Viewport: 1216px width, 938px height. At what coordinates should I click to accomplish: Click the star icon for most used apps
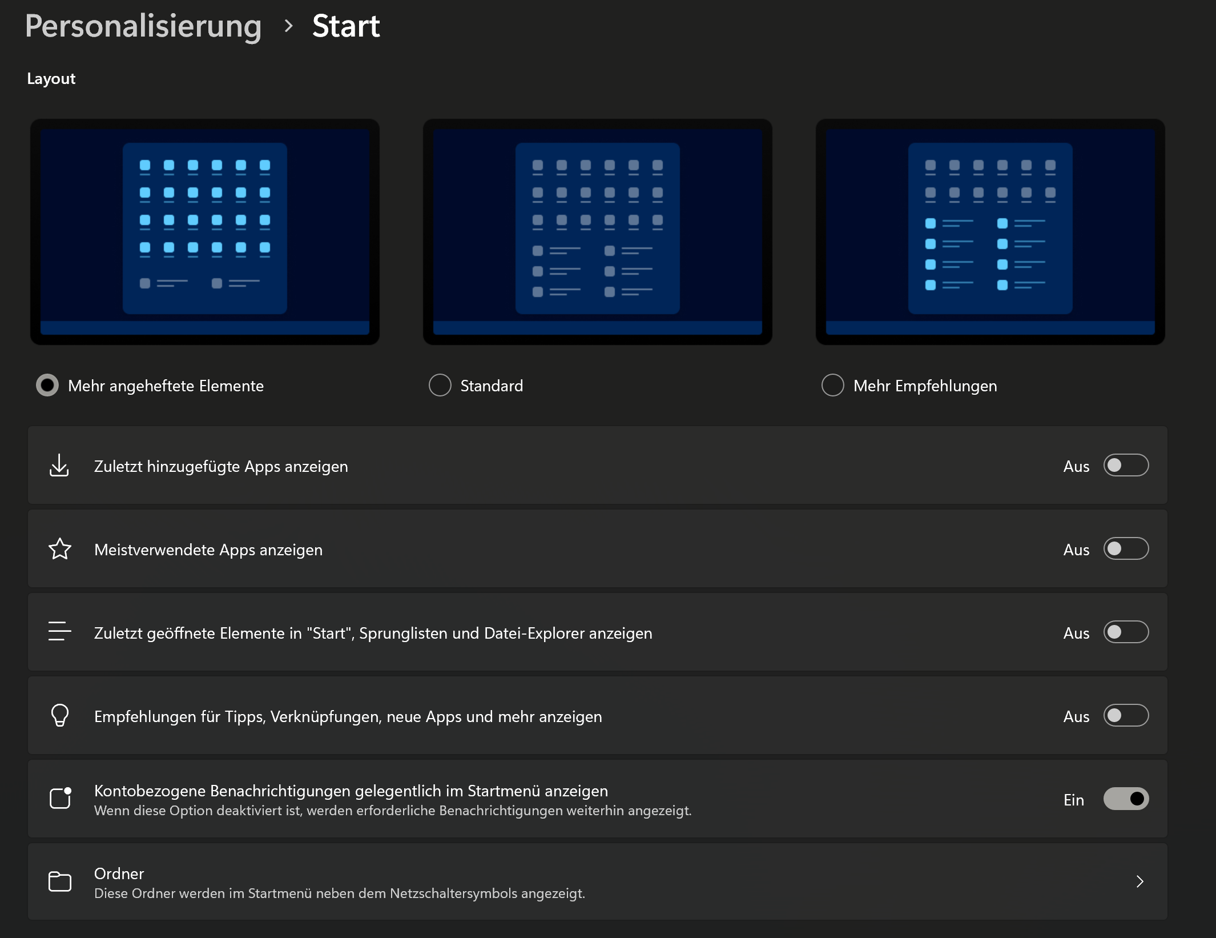[x=59, y=549]
